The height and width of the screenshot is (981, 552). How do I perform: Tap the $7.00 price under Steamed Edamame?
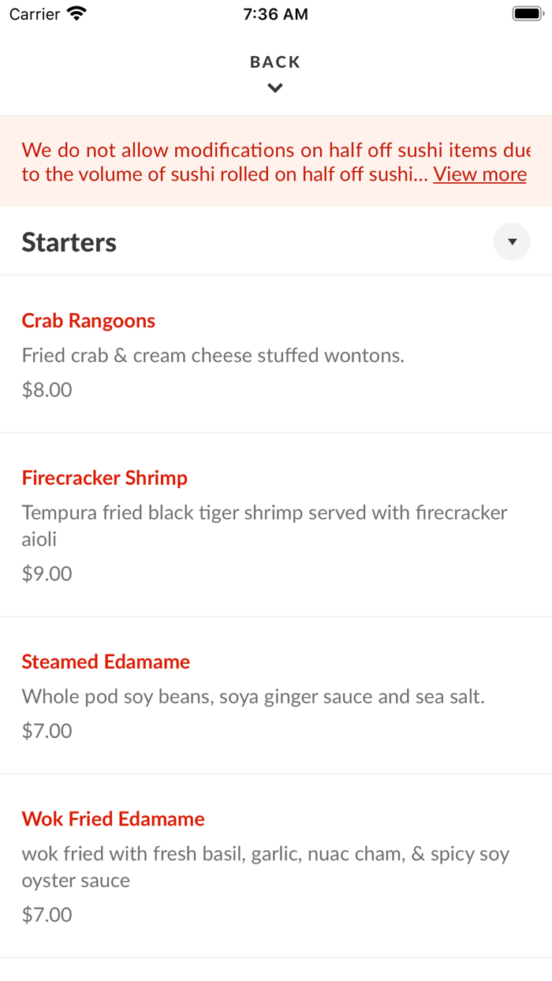point(47,730)
